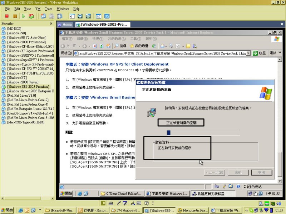
Task: Click the Suspend VM toolbar icon
Action: pos(15,16)
